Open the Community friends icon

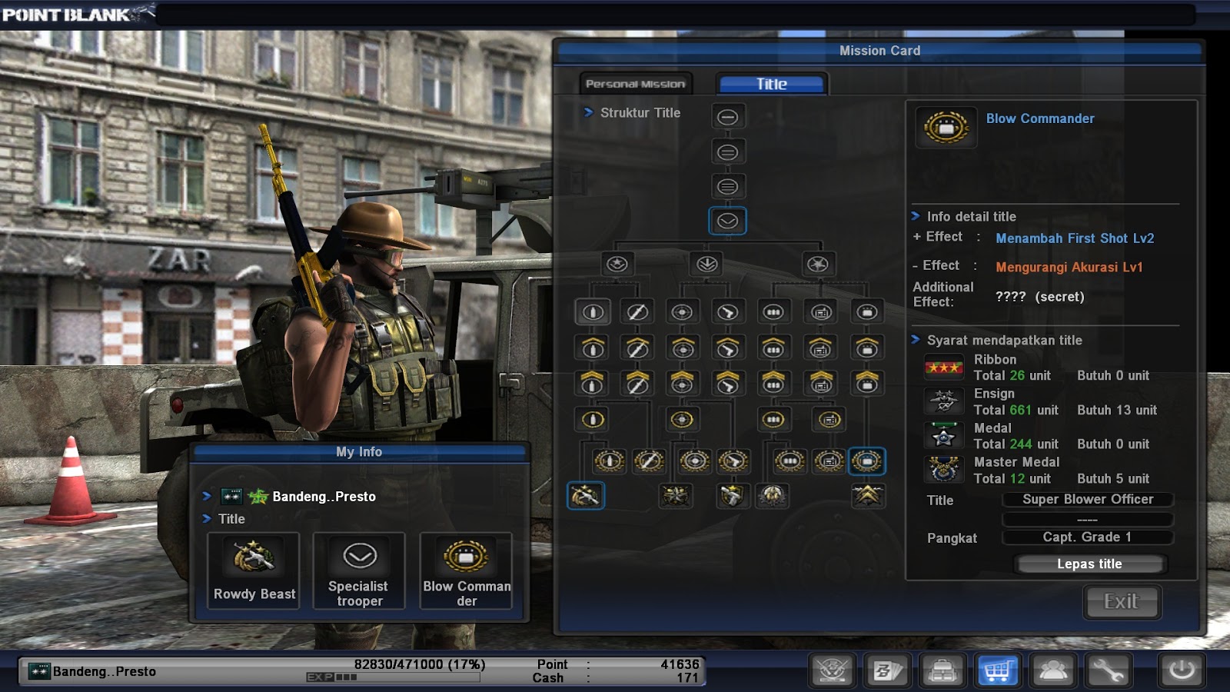click(1052, 670)
